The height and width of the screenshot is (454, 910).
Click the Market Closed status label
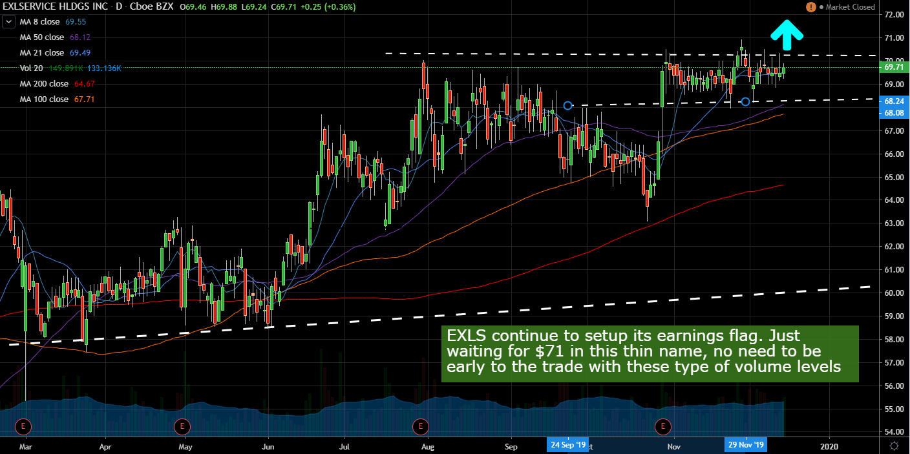pos(850,7)
